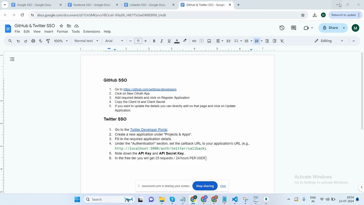This screenshot has width=364, height=205.
Task: Open the Insert menu
Action: (49, 32)
